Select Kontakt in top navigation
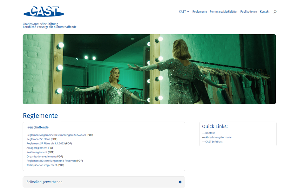305x190 pixels. [265, 12]
